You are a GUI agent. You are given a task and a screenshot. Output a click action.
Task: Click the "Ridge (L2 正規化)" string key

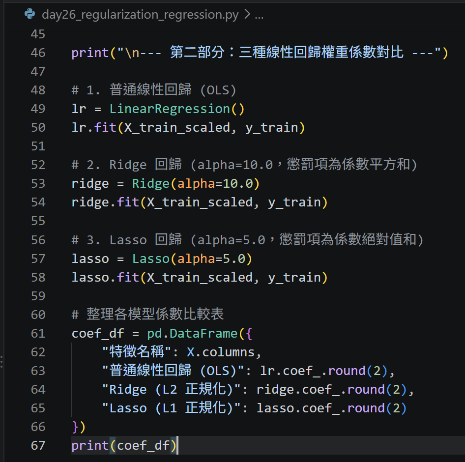[171, 389]
